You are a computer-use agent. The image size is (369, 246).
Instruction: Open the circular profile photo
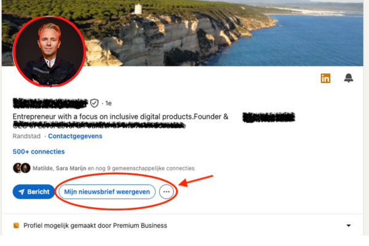pyautogui.click(x=49, y=51)
